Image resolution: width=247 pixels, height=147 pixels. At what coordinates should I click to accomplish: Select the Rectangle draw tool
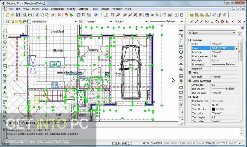point(5,66)
